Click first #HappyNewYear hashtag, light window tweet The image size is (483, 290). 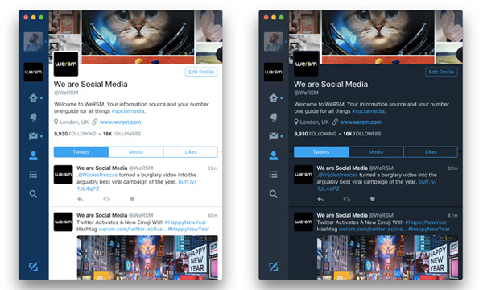(185, 222)
